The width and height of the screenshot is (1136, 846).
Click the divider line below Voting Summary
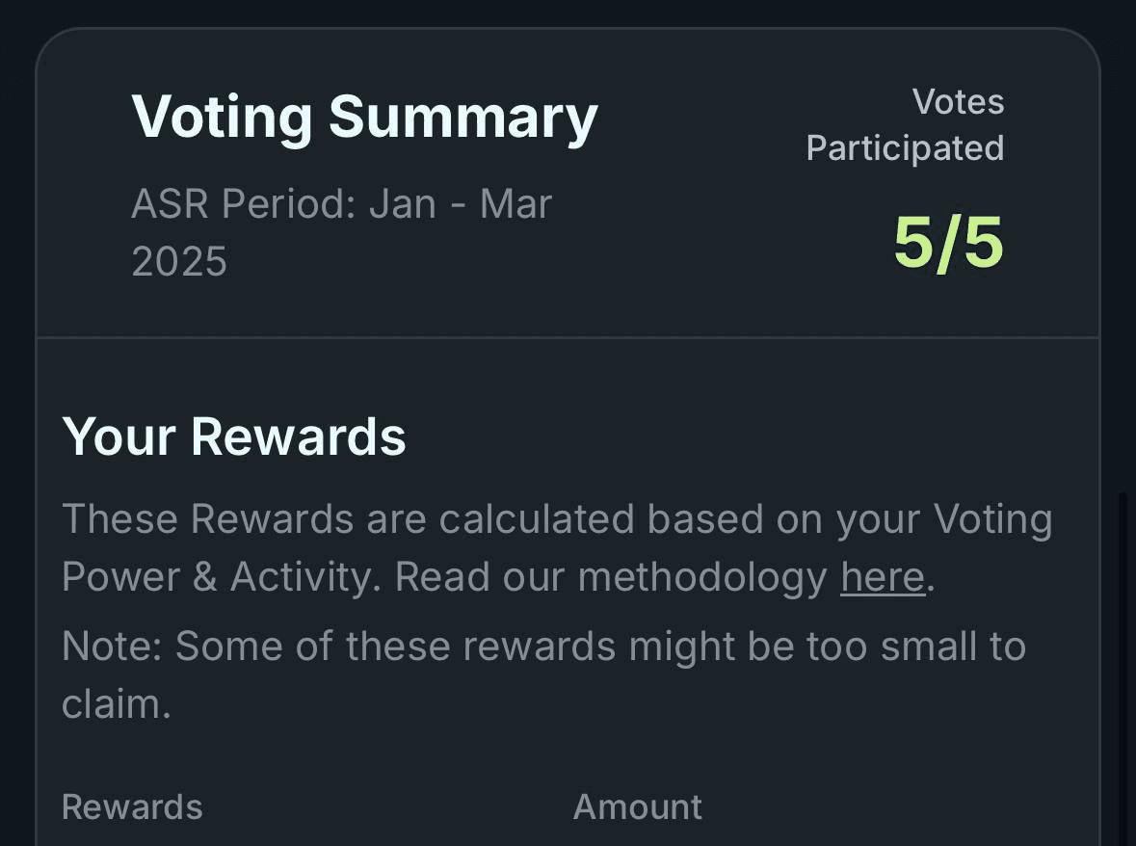click(568, 338)
